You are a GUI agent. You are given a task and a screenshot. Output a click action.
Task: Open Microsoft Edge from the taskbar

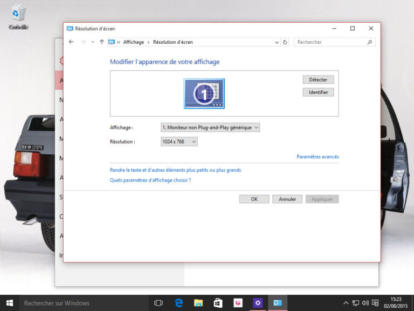click(x=178, y=303)
